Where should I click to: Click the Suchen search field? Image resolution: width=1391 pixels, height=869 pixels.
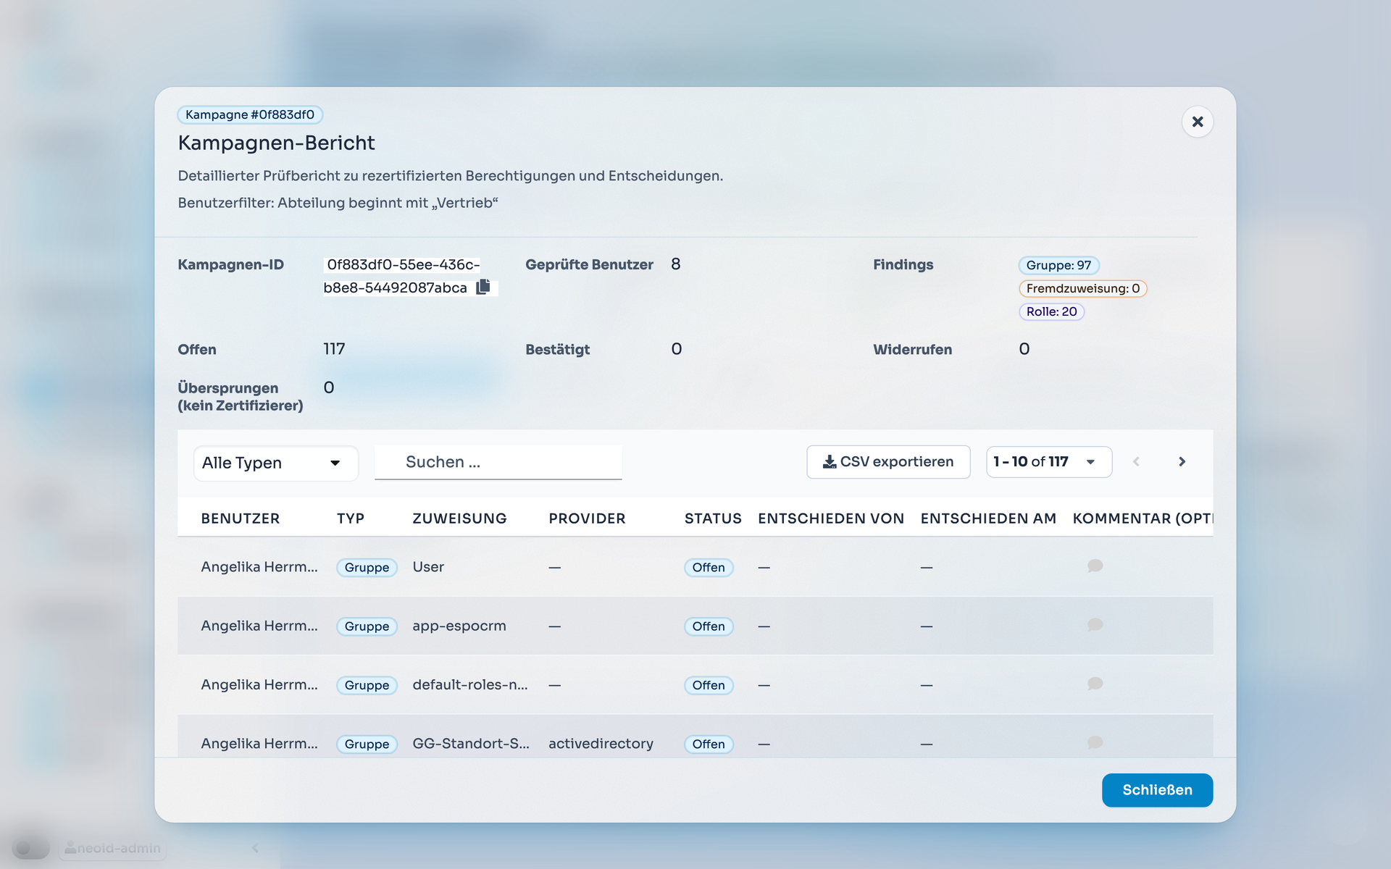(x=498, y=462)
